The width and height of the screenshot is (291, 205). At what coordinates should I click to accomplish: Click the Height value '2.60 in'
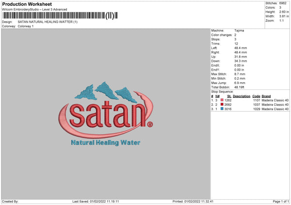pos(284,12)
